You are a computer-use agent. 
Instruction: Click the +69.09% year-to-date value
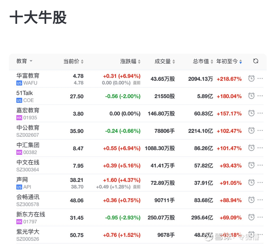[231, 218]
